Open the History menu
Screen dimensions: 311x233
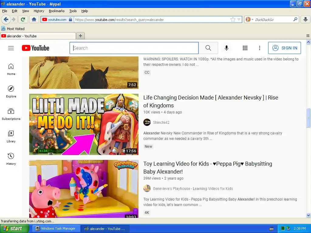pos(39,11)
